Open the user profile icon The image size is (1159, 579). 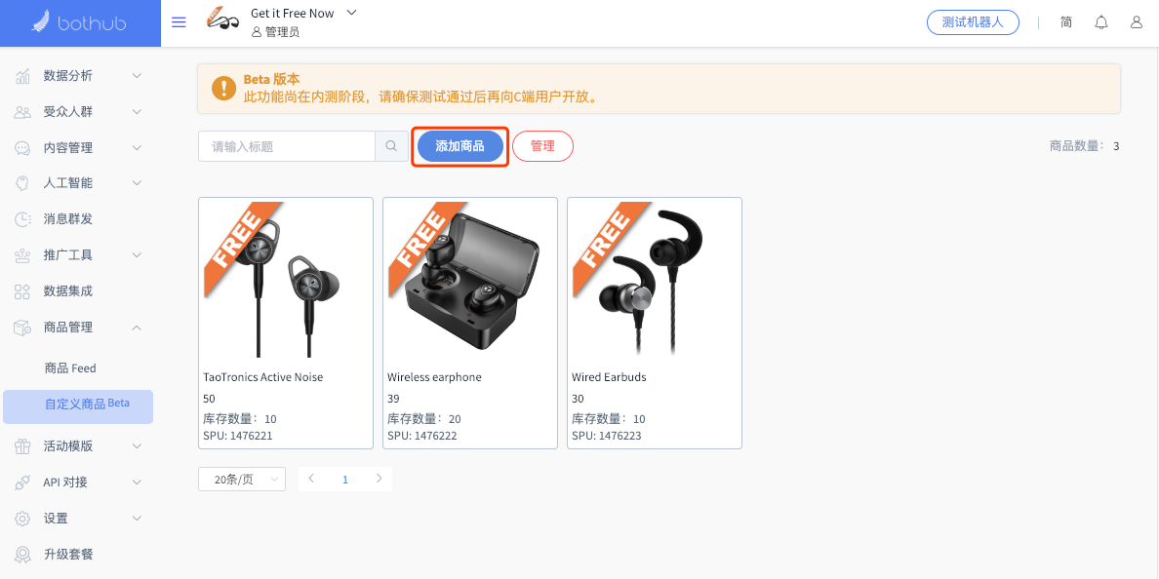[x=1137, y=22]
